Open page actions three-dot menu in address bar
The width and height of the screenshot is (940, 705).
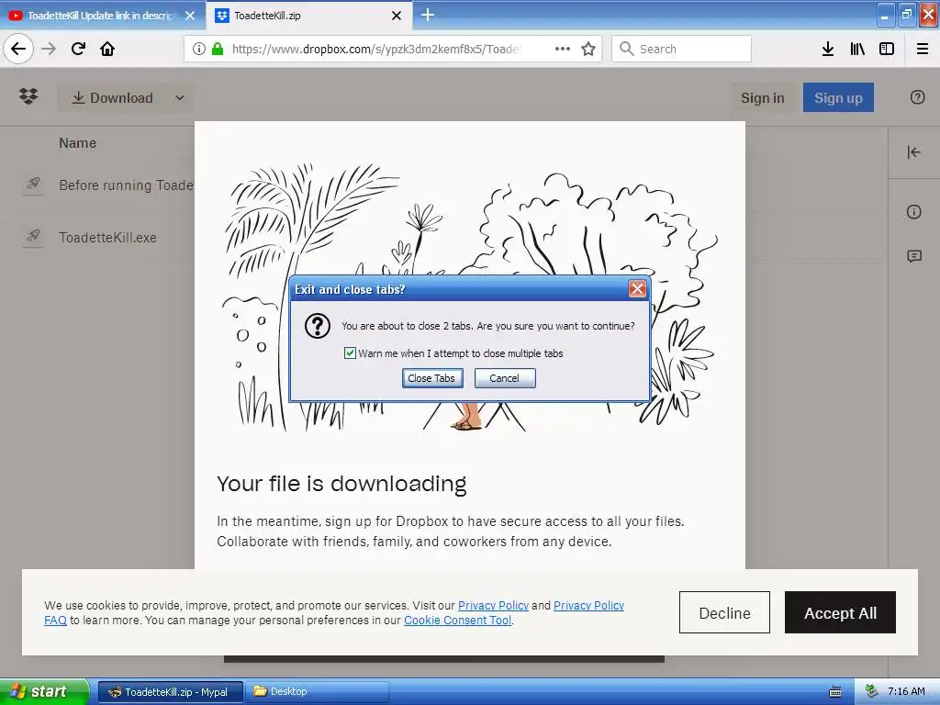point(563,49)
